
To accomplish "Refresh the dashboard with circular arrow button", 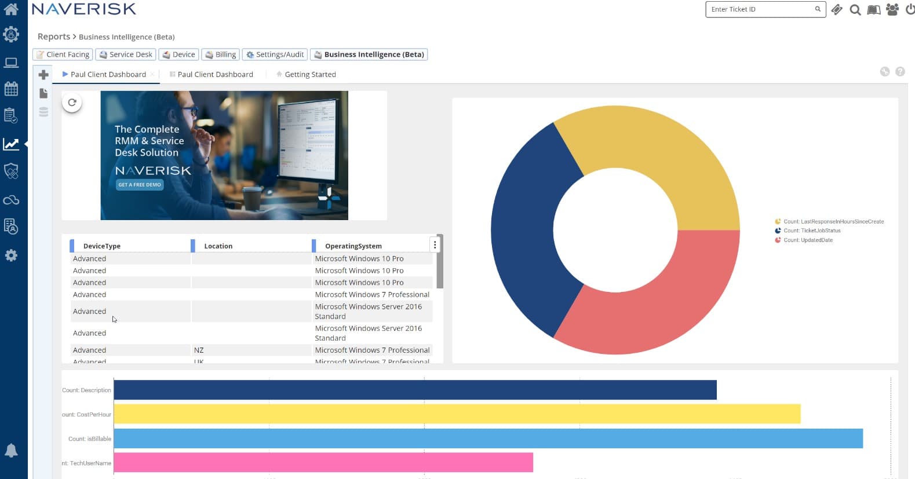I will point(72,103).
